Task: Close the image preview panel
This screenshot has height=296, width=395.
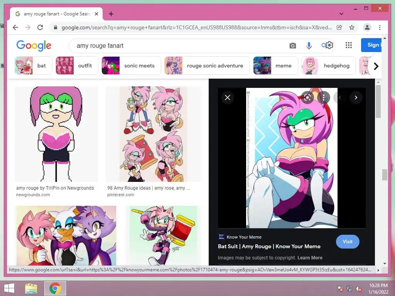Action: coord(228,98)
